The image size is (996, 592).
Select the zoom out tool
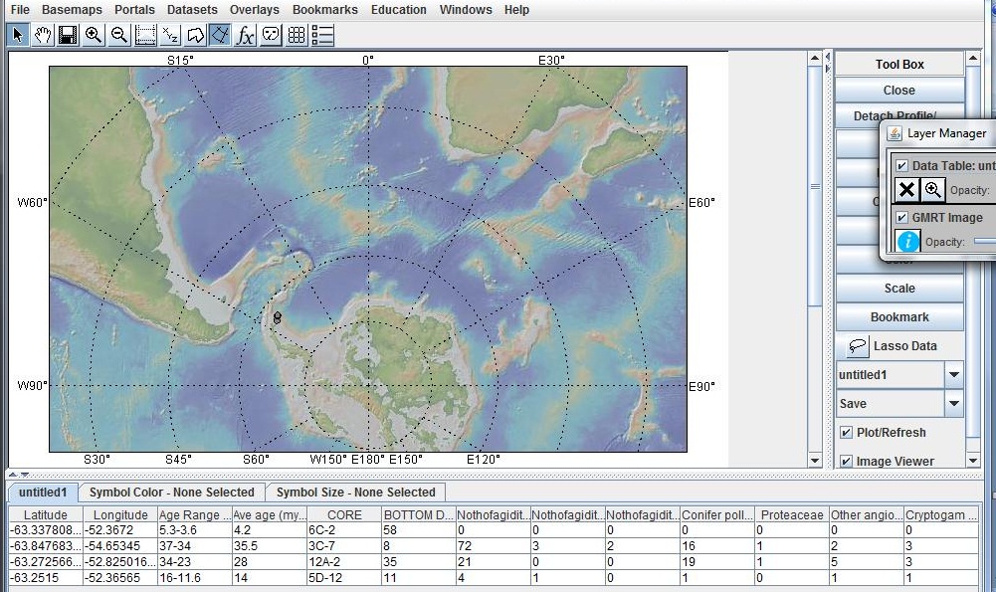[117, 35]
